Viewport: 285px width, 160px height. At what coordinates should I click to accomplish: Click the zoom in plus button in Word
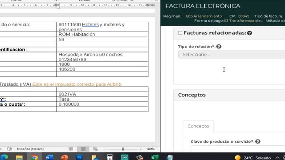(141, 149)
